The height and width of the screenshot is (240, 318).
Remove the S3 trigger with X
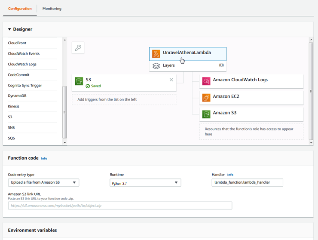click(171, 80)
